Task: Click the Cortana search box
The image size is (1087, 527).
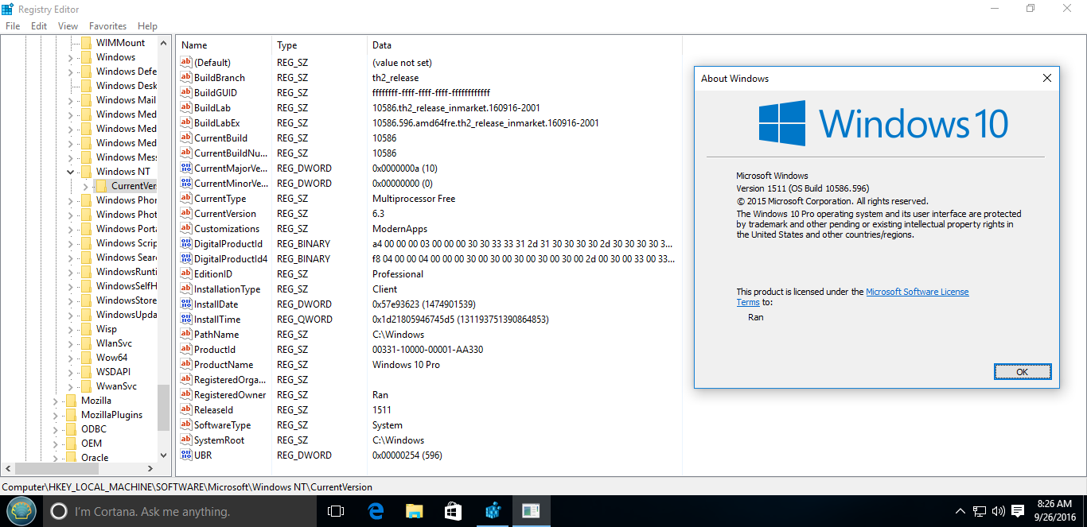Action: pos(179,511)
